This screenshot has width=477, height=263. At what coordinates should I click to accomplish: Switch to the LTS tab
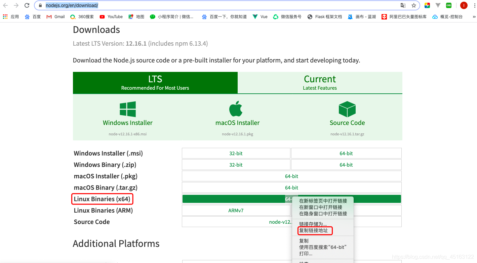(x=155, y=83)
